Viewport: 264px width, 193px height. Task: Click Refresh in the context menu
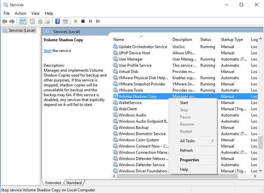186,150
